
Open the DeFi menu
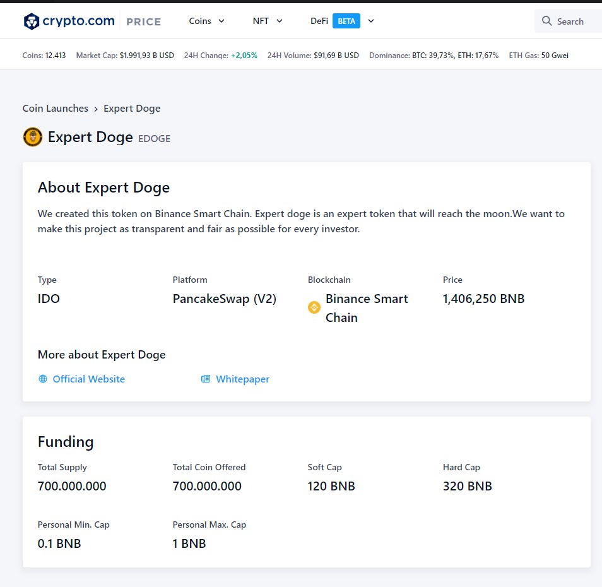(319, 21)
